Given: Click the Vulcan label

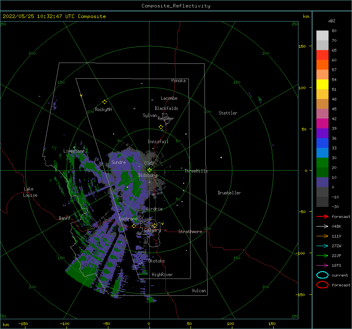Looking at the screenshot, I should pos(199,291).
